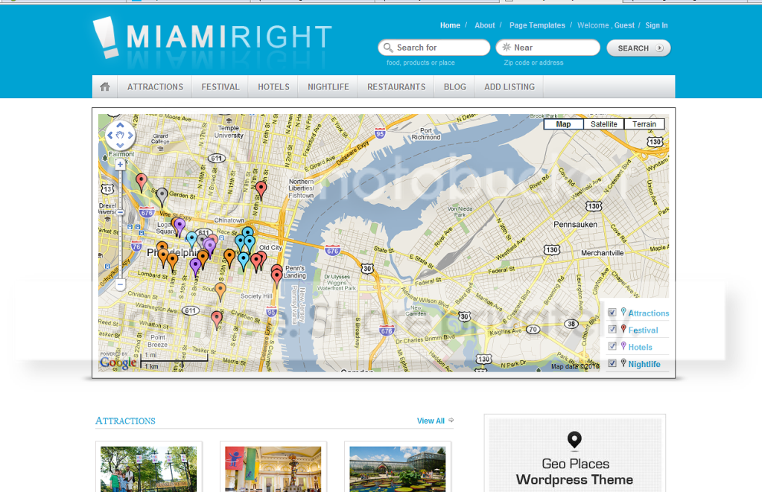Click the Home link in header
Screen dimensions: 762x492
(x=450, y=25)
